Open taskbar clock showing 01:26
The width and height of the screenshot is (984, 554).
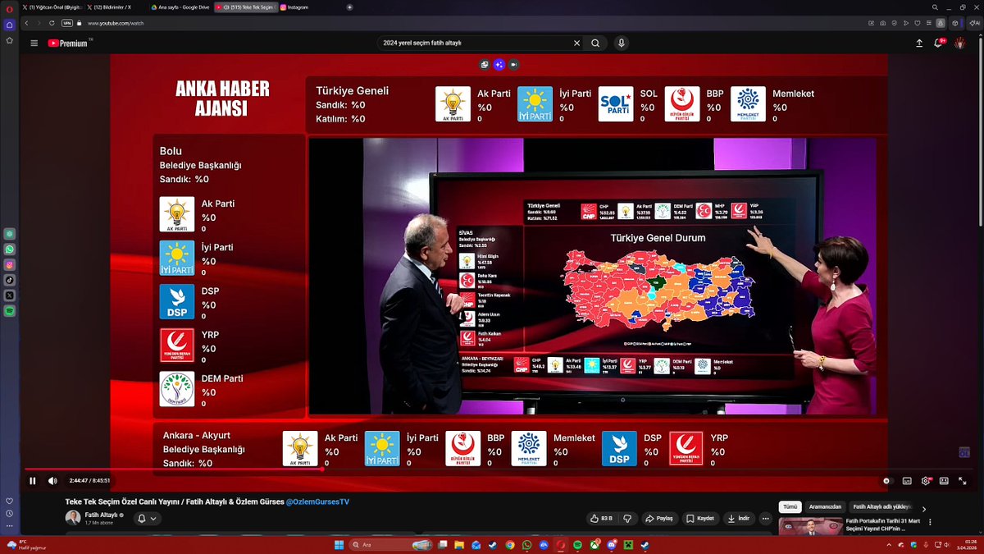click(963, 544)
